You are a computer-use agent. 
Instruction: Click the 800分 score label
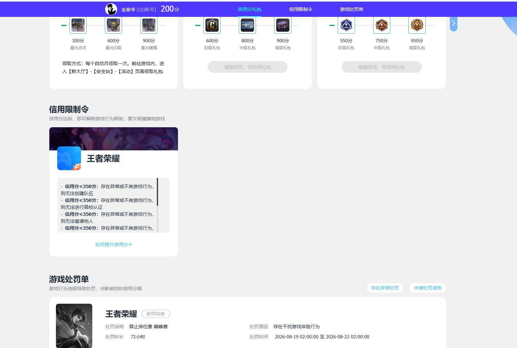pyautogui.click(x=247, y=41)
